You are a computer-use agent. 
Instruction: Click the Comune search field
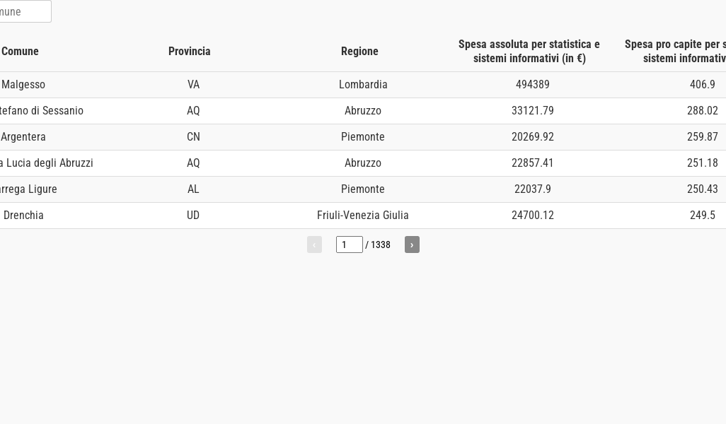tap(23, 11)
